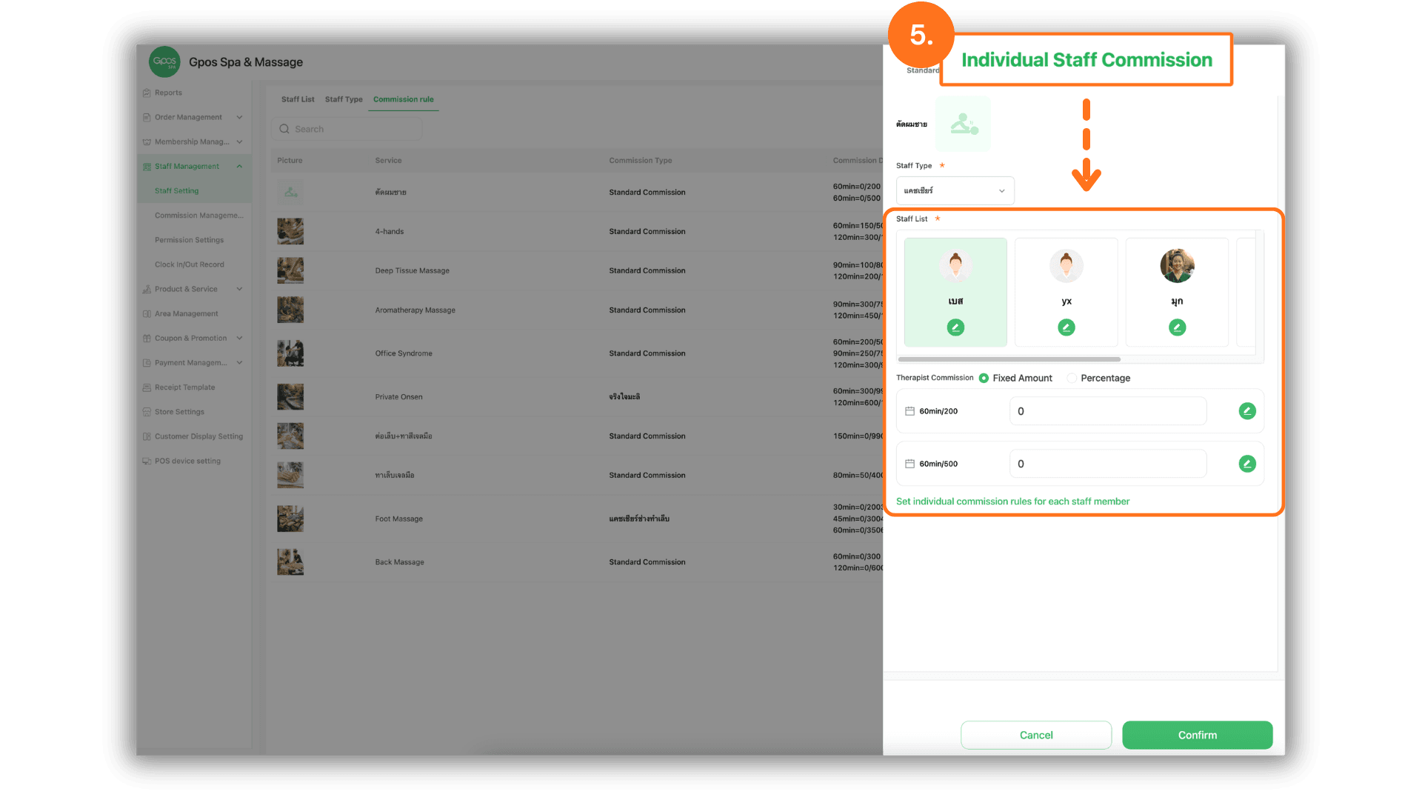Click the Coupon & Promotion sidebar icon
Viewport: 1422px width, 800px height.
(x=147, y=338)
